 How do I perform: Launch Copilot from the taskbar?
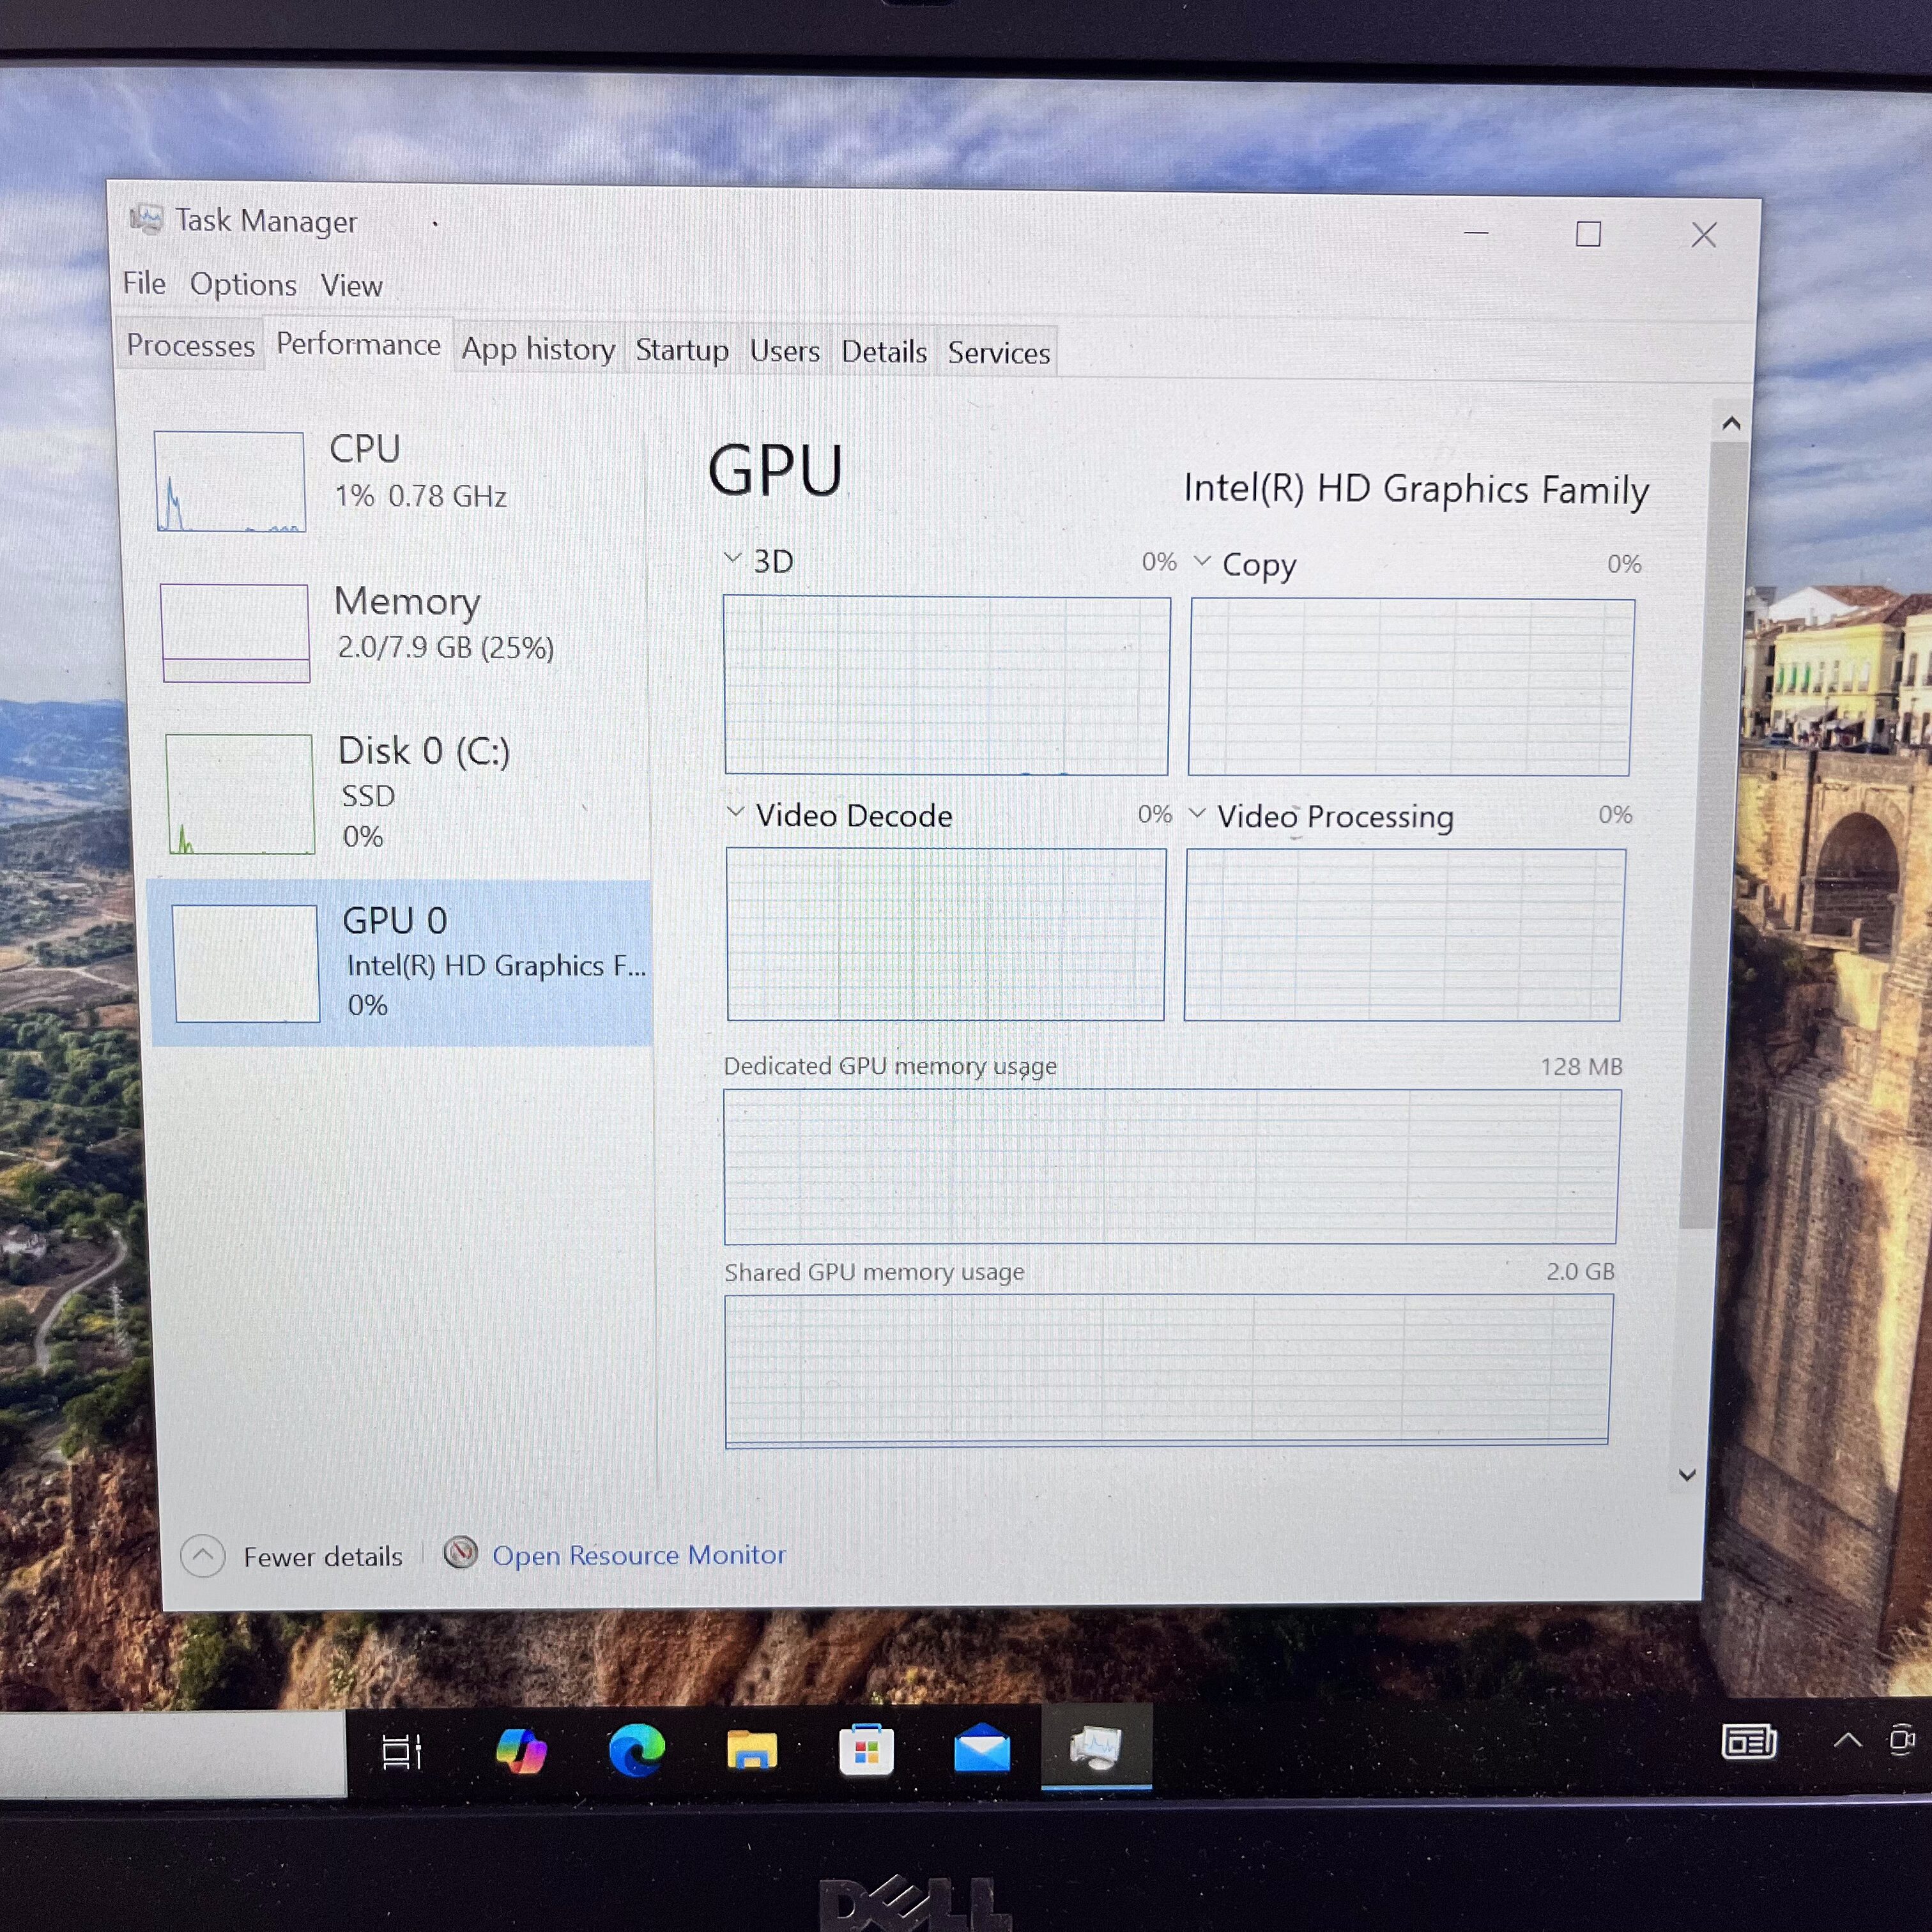(522, 1749)
